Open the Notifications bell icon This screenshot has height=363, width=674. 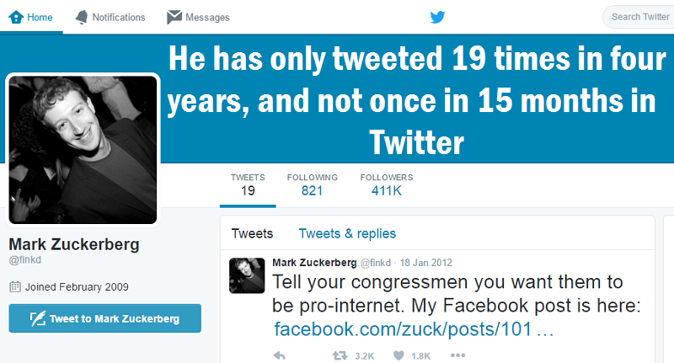81,17
